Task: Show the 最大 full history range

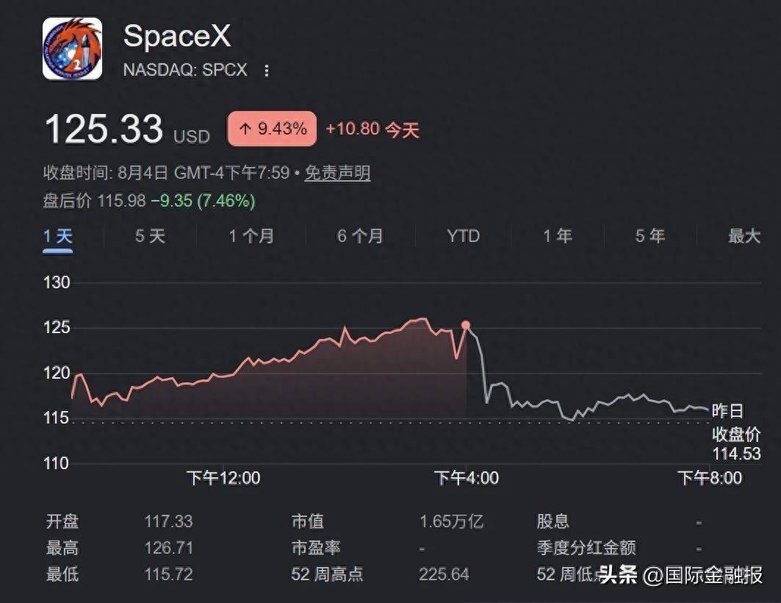Action: click(x=745, y=236)
